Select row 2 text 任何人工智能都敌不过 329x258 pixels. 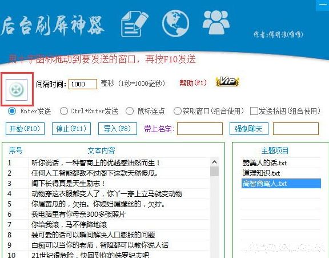point(95,173)
